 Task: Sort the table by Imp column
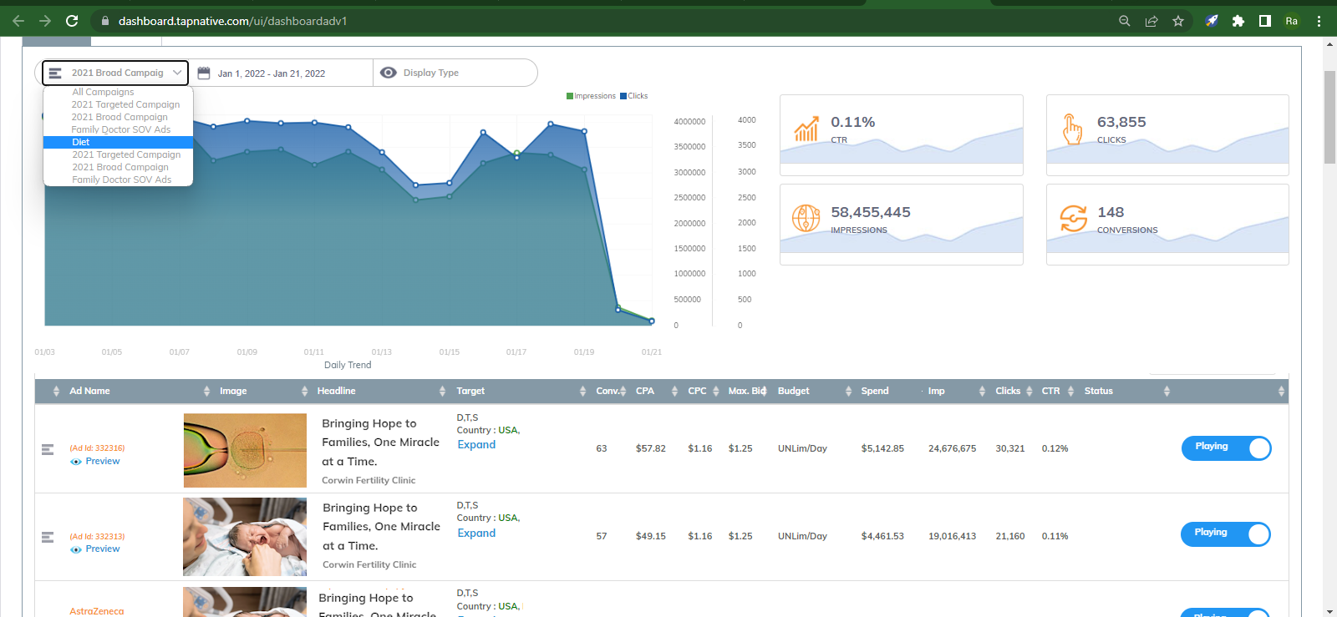[982, 391]
